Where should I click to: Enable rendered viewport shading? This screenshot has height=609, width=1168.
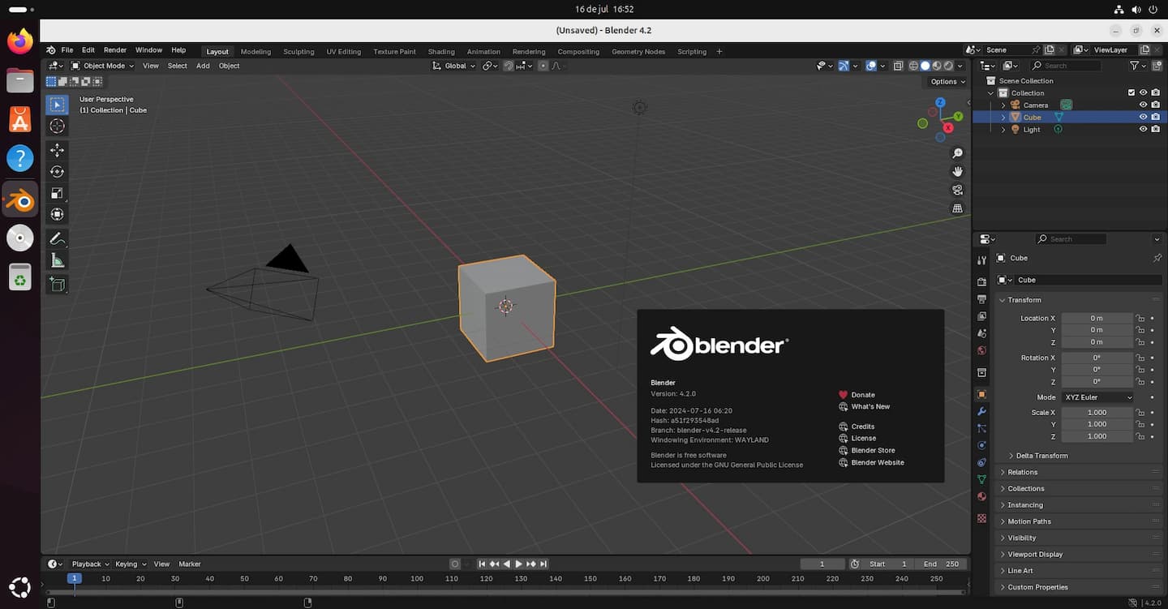pos(948,66)
